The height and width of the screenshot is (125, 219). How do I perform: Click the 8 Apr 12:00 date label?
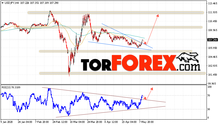(x=111, y=122)
